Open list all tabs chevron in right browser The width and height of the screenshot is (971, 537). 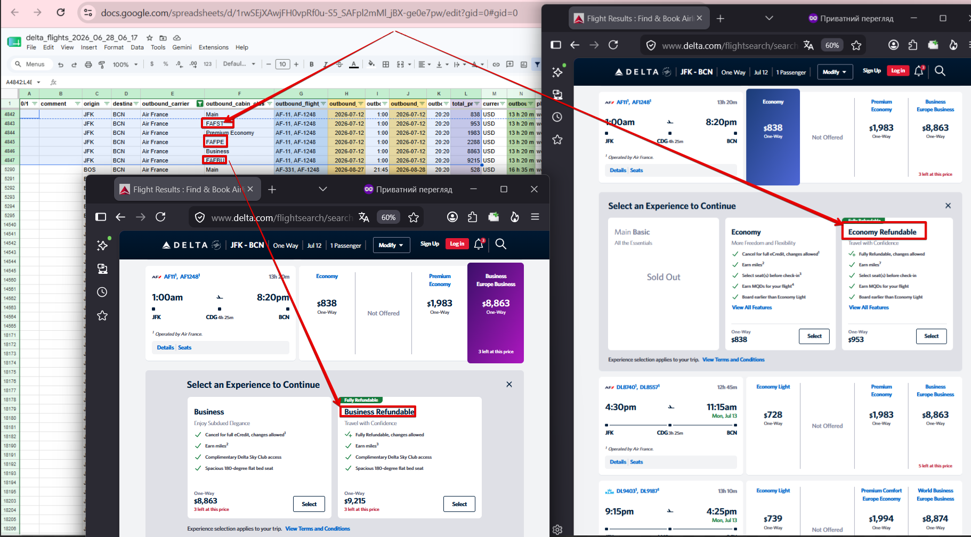pos(769,18)
